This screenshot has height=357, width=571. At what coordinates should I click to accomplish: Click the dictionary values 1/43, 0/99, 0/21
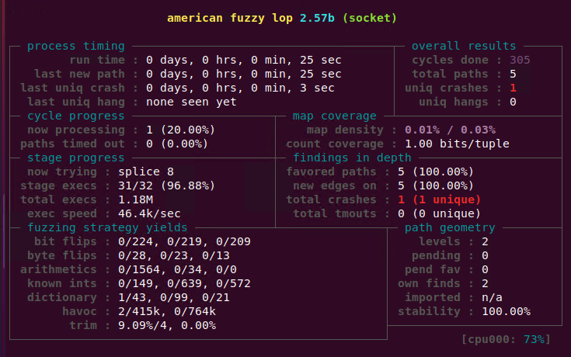(x=174, y=297)
